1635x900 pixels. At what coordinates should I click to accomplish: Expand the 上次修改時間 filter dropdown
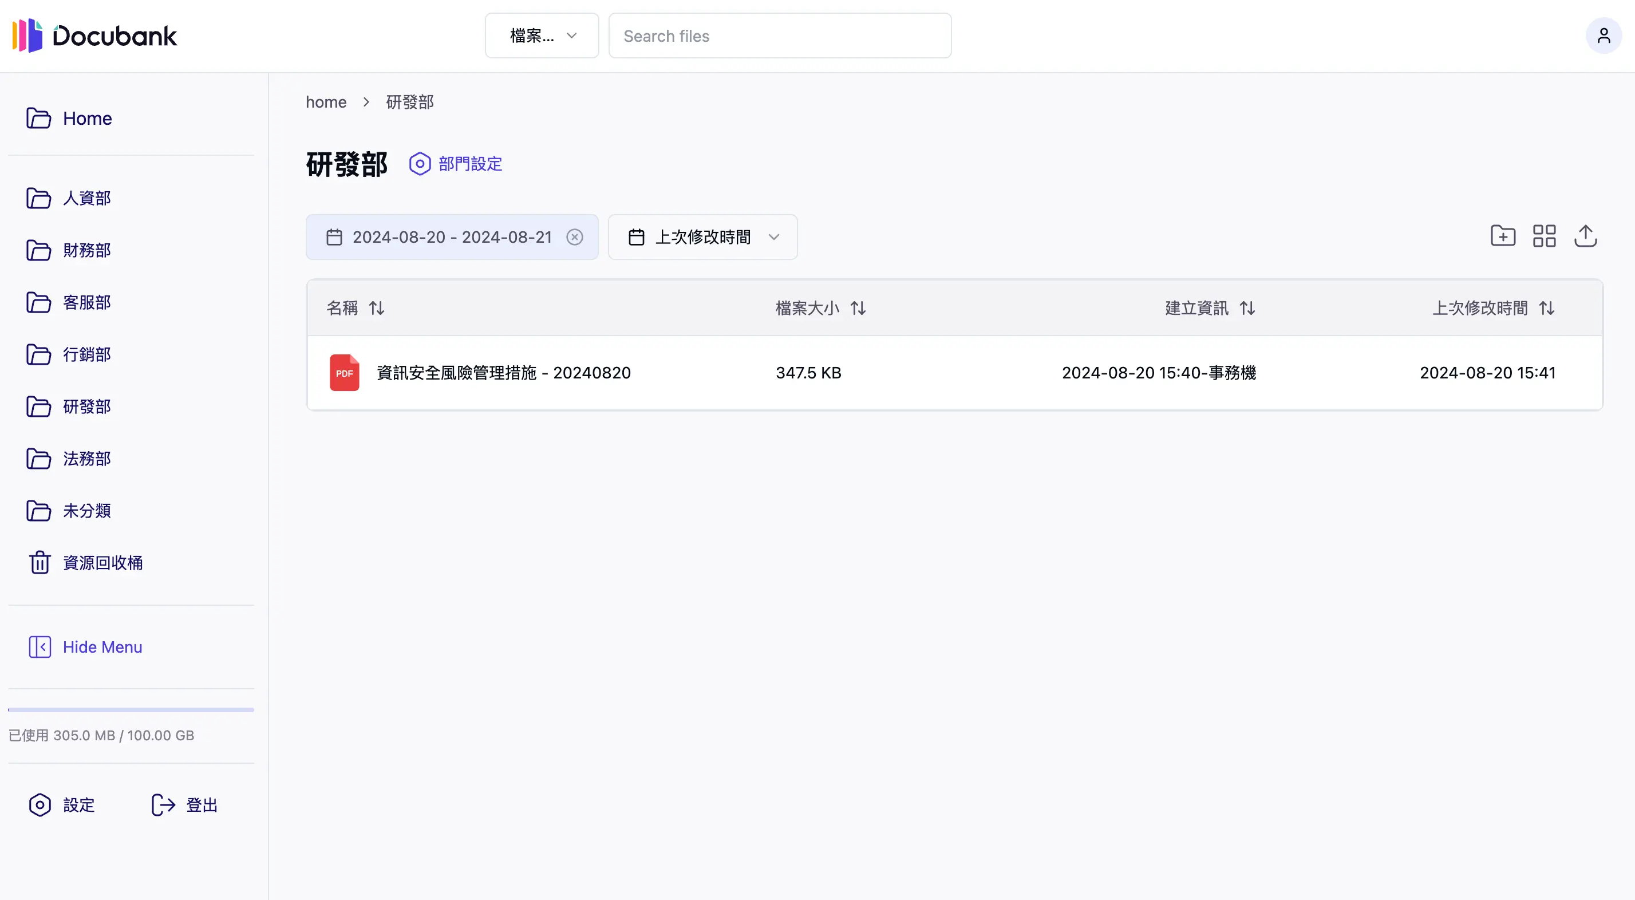tap(702, 237)
